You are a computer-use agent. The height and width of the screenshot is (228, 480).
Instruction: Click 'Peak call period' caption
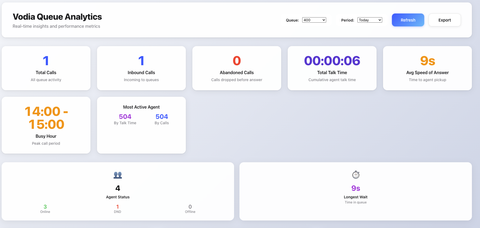tap(46, 143)
